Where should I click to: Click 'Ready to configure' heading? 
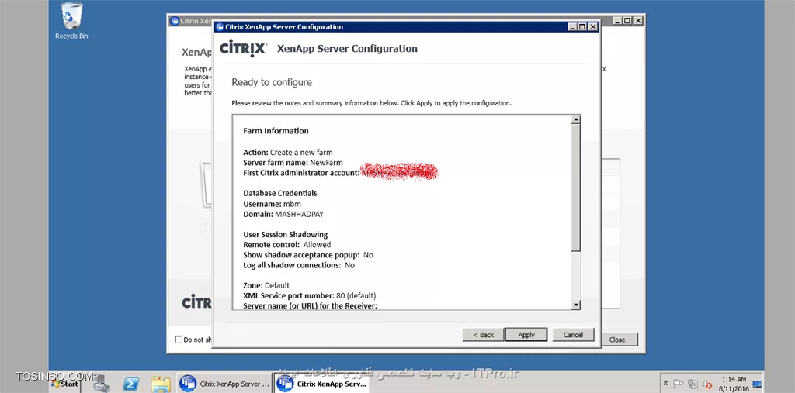(x=272, y=82)
